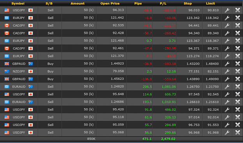This screenshot has width=243, height=143.
Task: Click wrench for USDJPY 95.420 row
Action: [x=227, y=110]
